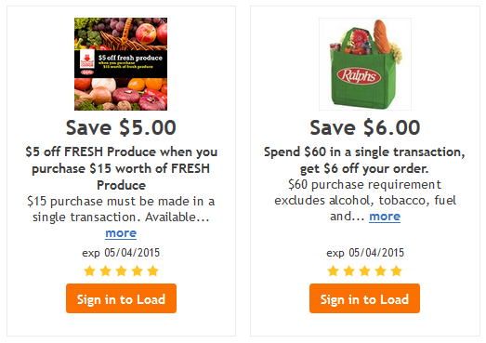This screenshot has width=486, height=343.
Task: Select the Save $5.00 heading
Action: (x=121, y=127)
